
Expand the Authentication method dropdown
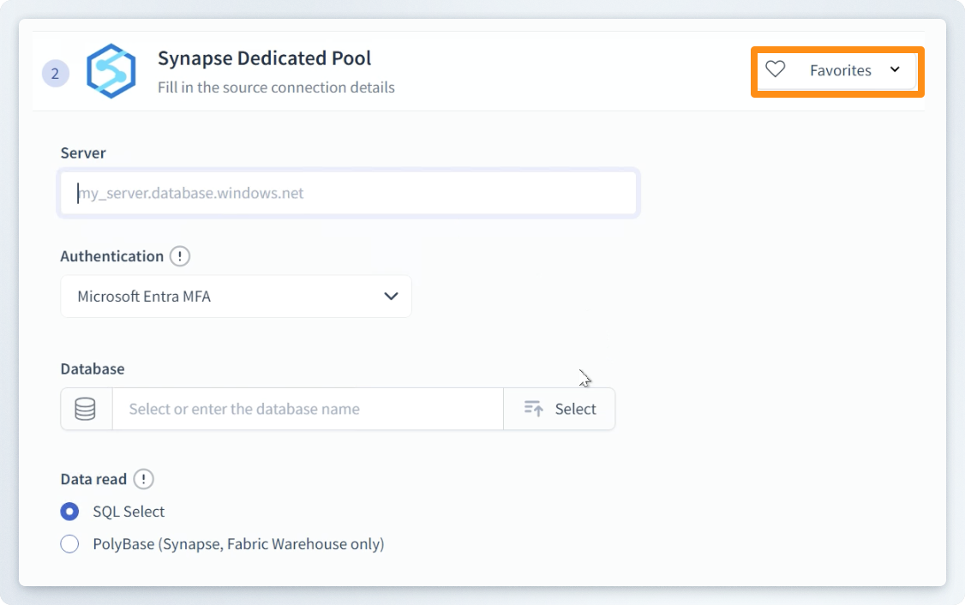(236, 297)
